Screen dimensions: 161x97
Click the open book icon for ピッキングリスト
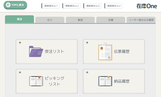tap(36, 81)
